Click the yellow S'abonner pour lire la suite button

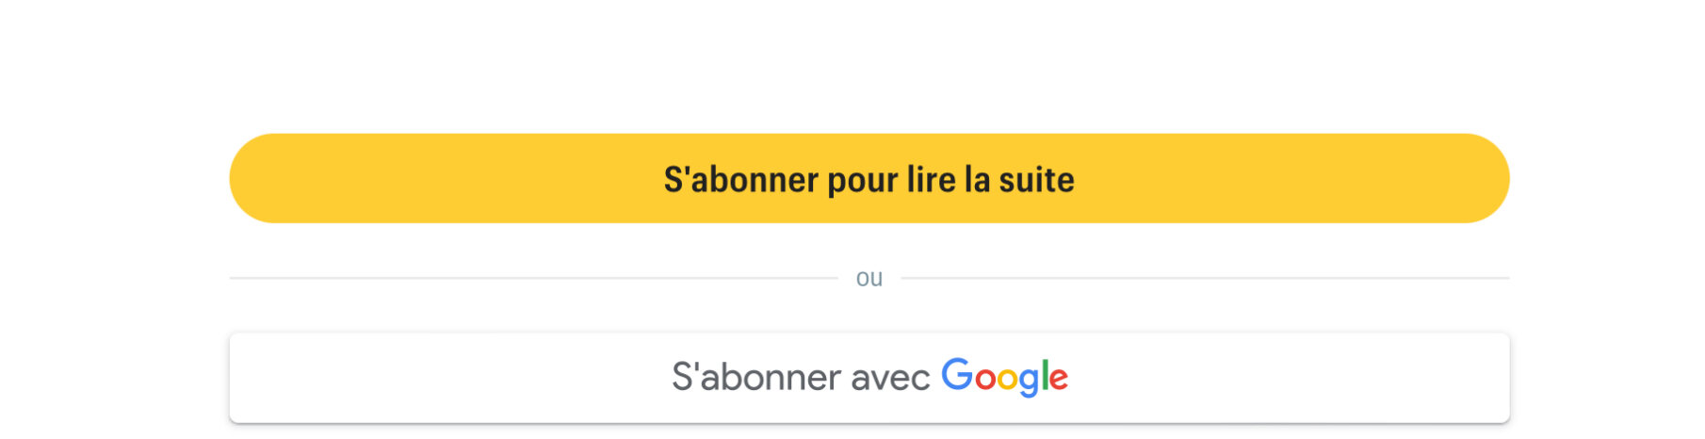point(869,178)
